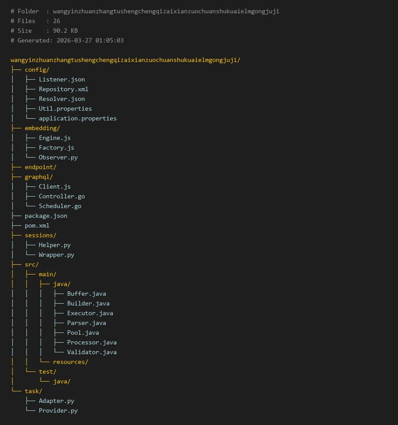Select Engine.js under embedding
This screenshot has height=425, width=398.
click(x=54, y=138)
